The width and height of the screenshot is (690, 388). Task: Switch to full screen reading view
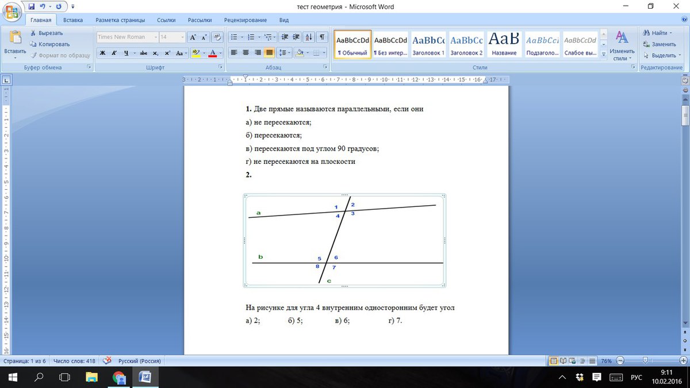(x=563, y=361)
